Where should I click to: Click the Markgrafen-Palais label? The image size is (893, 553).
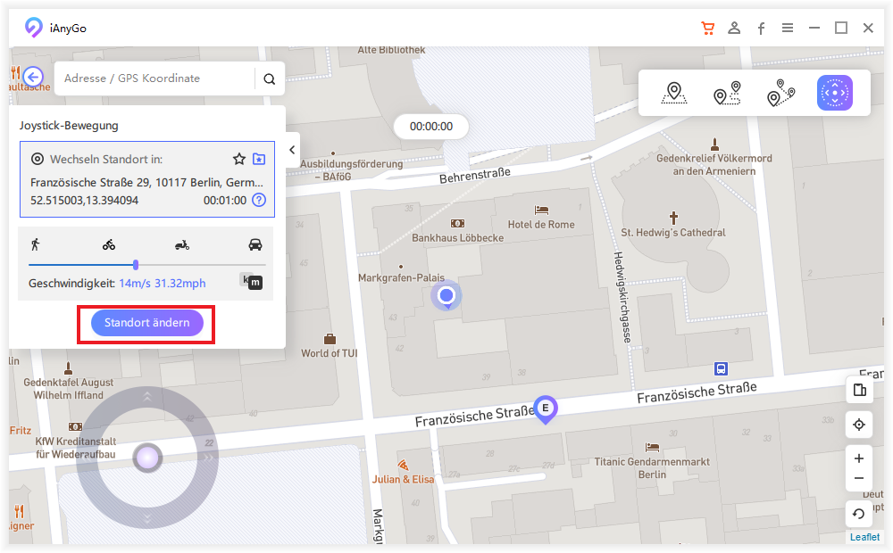click(x=402, y=277)
